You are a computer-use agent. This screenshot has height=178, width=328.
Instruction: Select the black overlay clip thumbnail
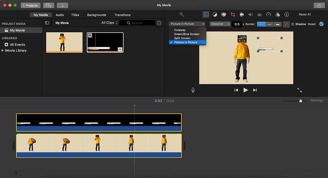coord(105,42)
